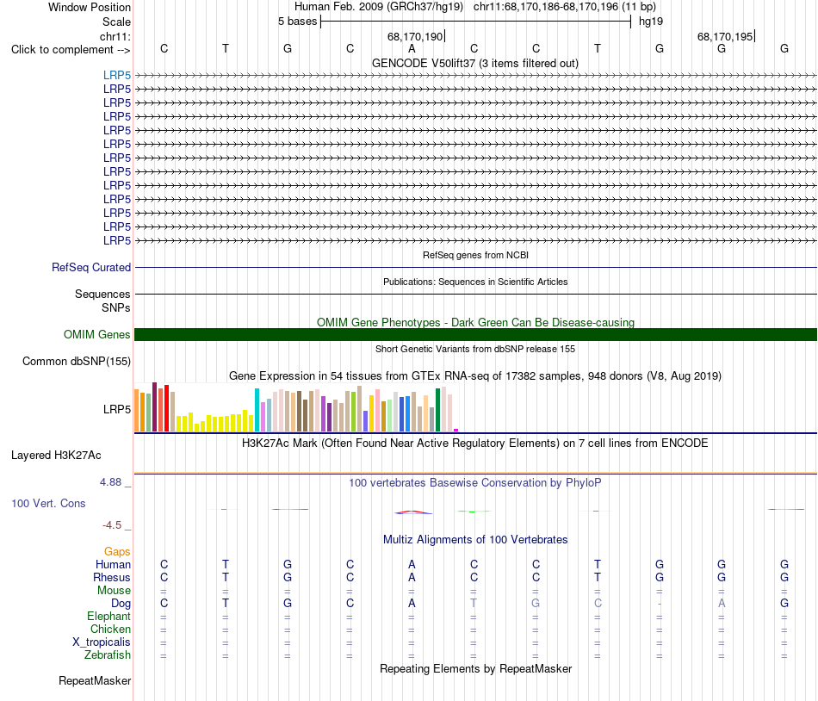Click 'RefSeq genes from NCBI' title

pos(475,255)
